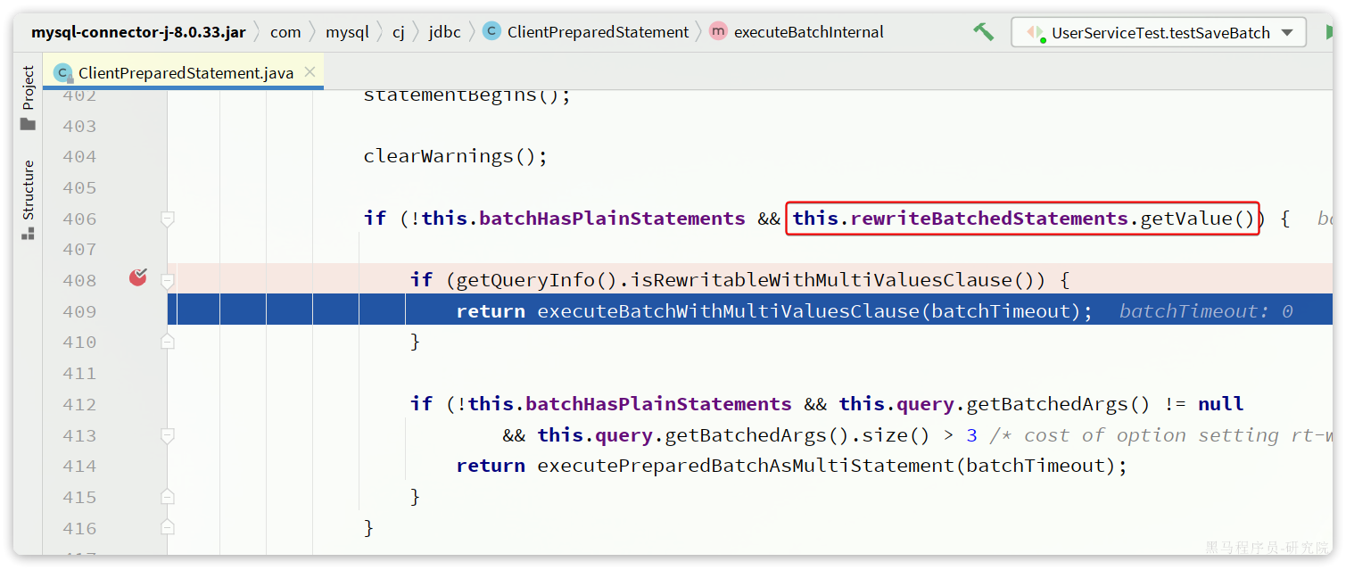Click batchHasPlainStatements on line 406

coord(612,219)
